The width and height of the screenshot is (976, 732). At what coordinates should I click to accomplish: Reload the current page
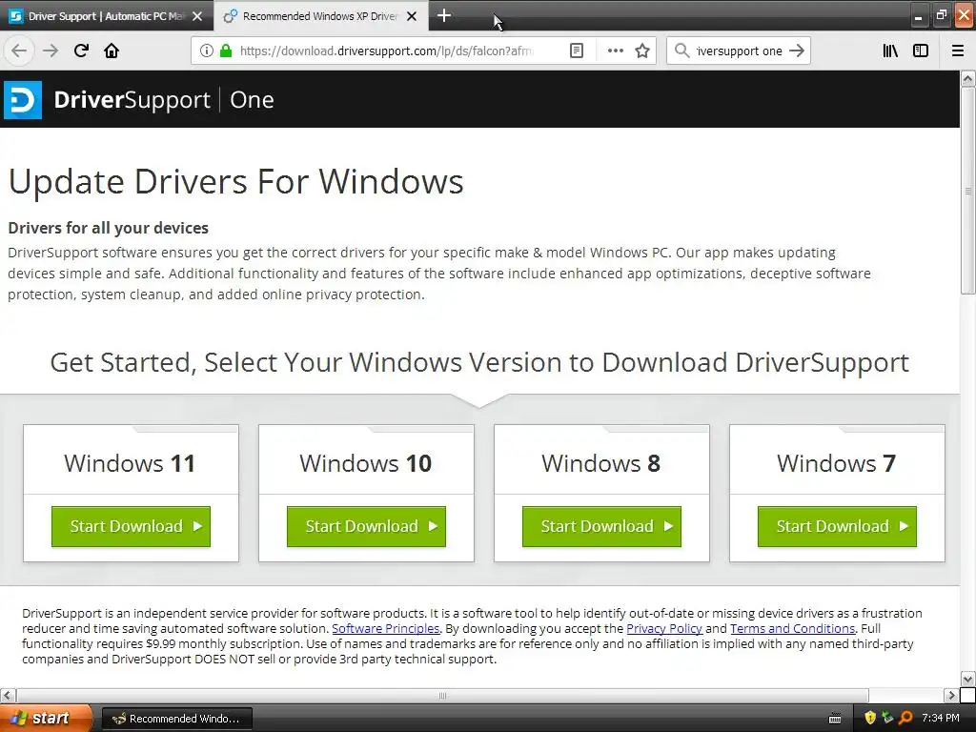81,51
